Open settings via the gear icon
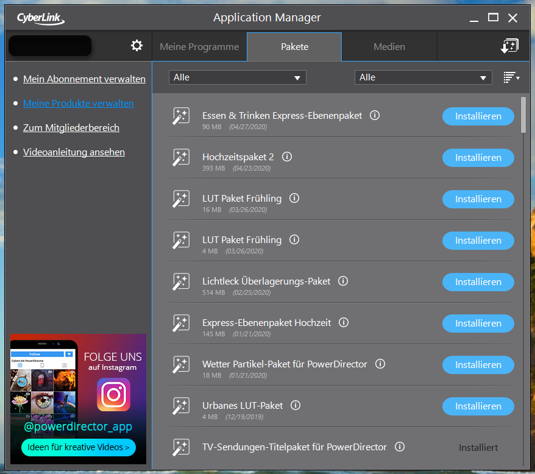535x474 pixels. (x=136, y=46)
